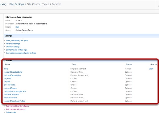Select the Hidden status for Title
This screenshot has width=159, height=116.
coord(128,69)
